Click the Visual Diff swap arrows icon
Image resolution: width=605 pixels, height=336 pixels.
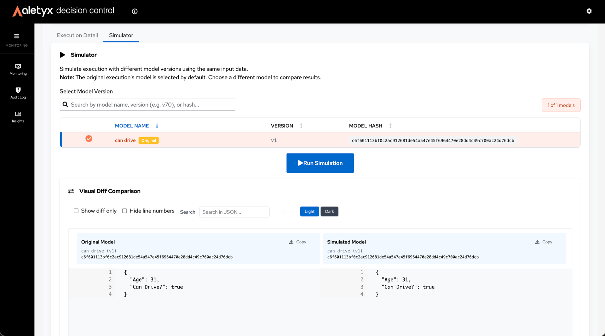point(71,191)
